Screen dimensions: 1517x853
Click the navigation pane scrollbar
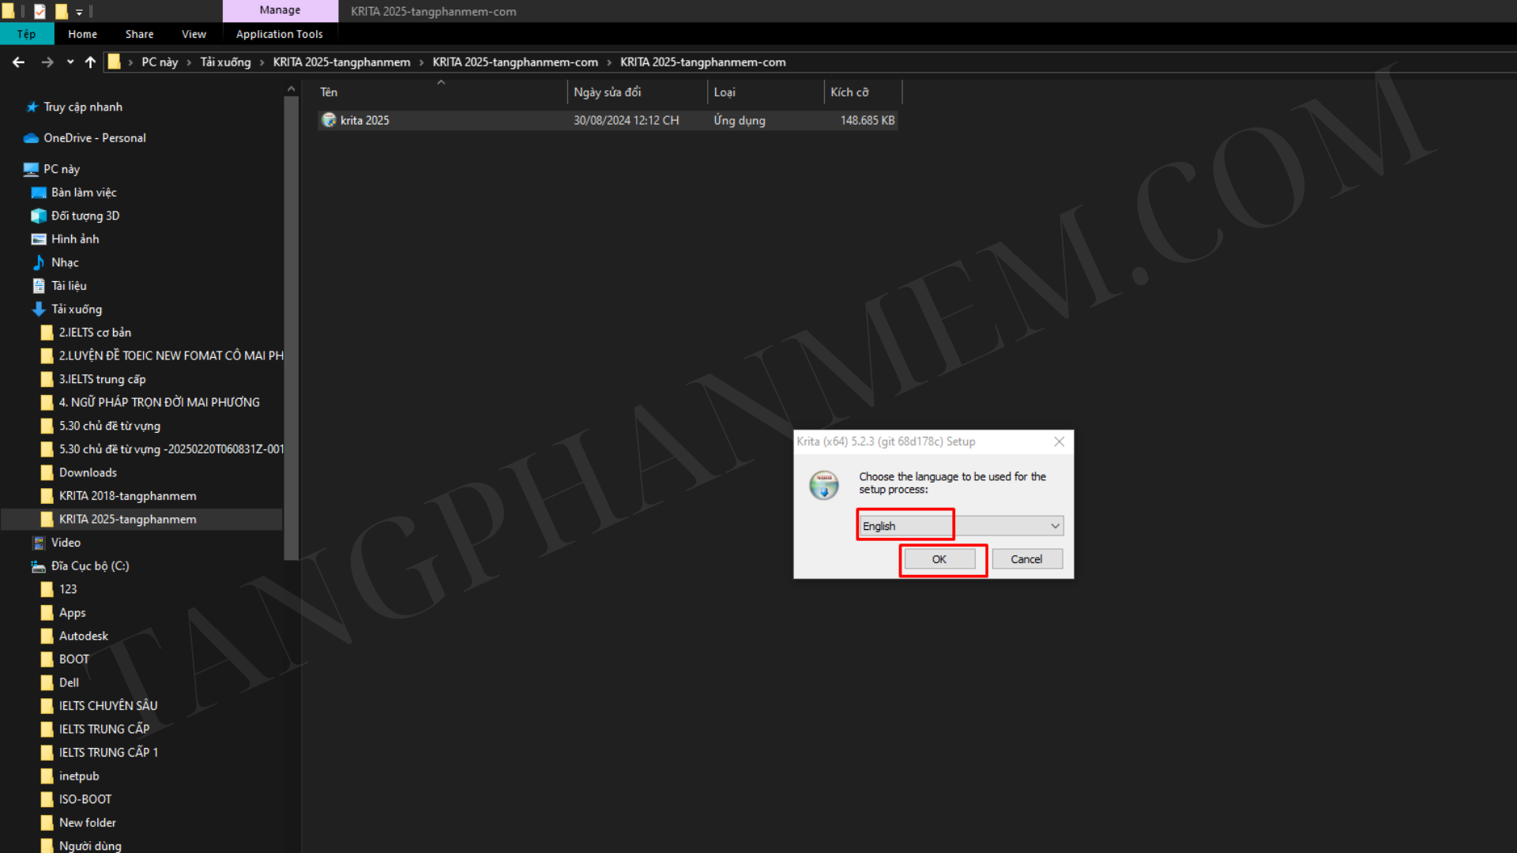(291, 316)
